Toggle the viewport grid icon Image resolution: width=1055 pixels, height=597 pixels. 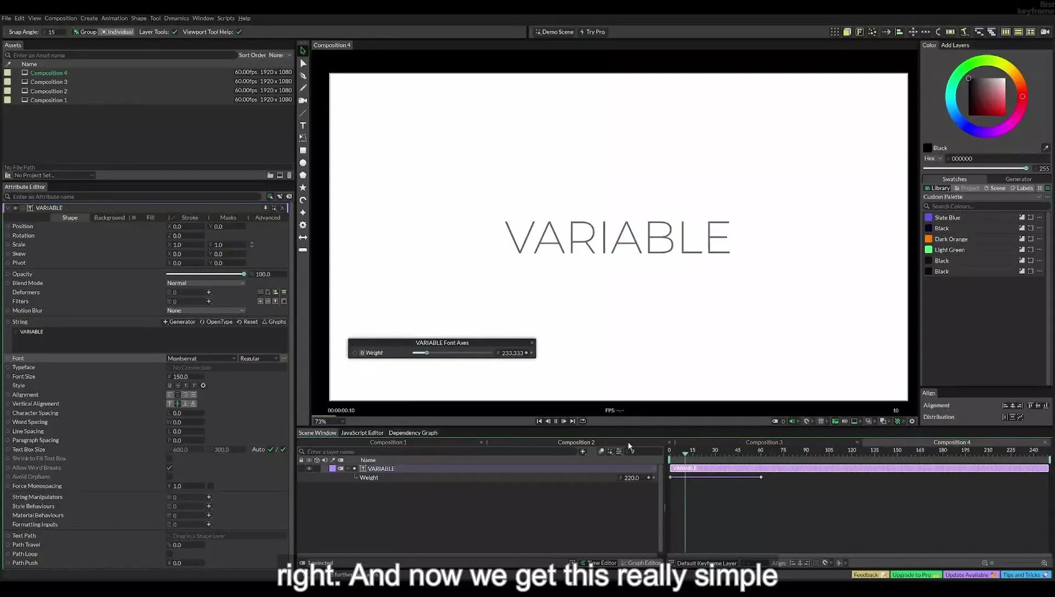point(821,421)
